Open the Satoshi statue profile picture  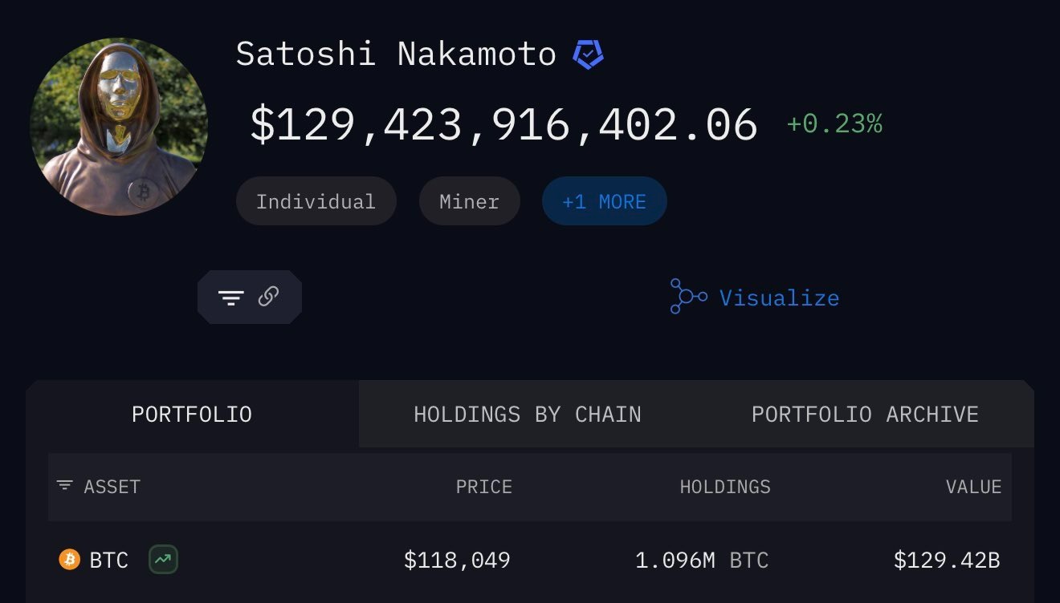point(119,127)
